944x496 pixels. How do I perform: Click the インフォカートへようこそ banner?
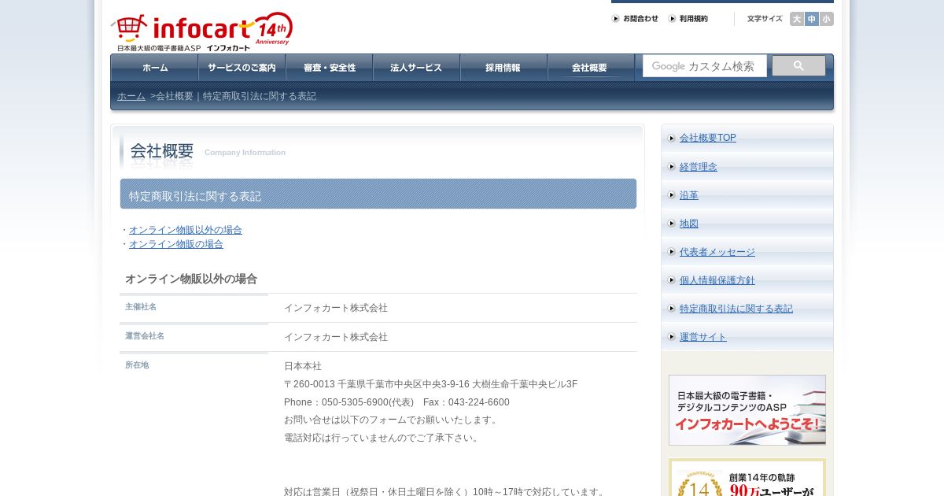pyautogui.click(x=747, y=410)
